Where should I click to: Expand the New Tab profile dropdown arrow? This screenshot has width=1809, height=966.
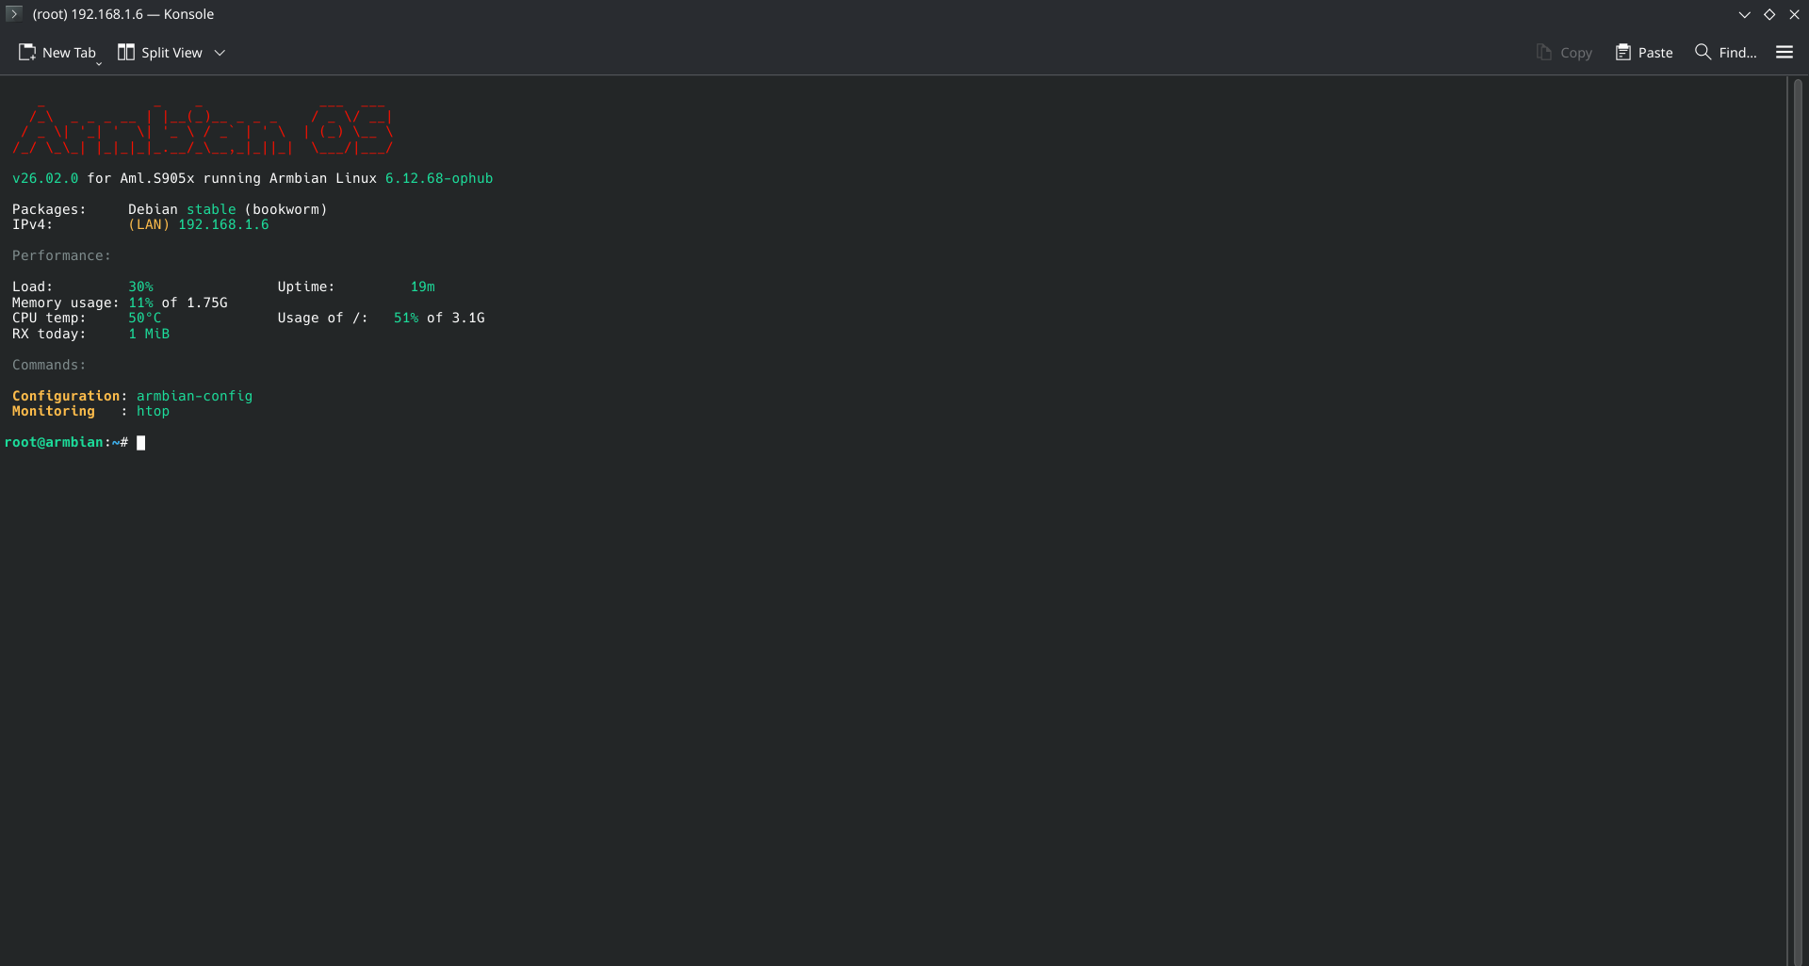click(x=99, y=64)
